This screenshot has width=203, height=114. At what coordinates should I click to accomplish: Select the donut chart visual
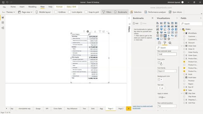(173, 29)
